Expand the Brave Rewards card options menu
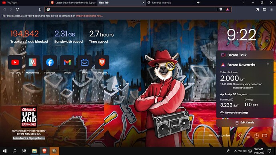Screen dimensions: 276x155 click(269, 64)
